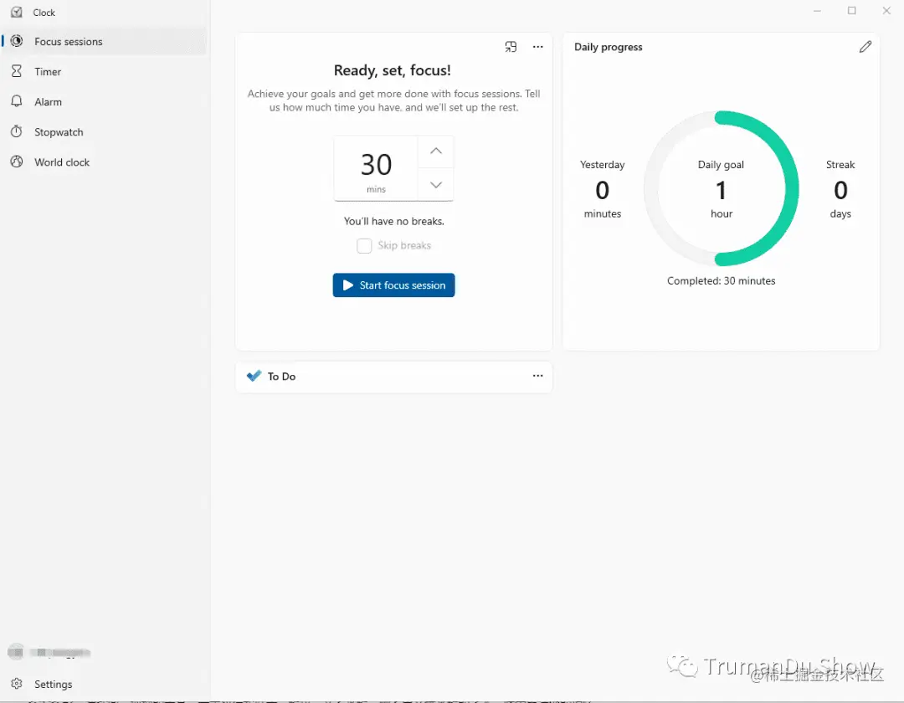
Task: Decrease focus minutes with down arrow
Action: [436, 185]
